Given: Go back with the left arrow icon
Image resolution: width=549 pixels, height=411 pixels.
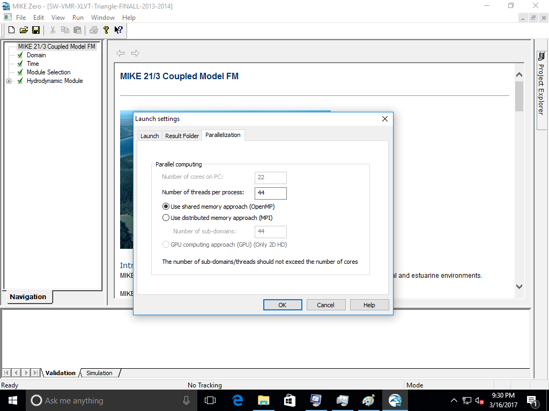Looking at the screenshot, I should (x=121, y=53).
